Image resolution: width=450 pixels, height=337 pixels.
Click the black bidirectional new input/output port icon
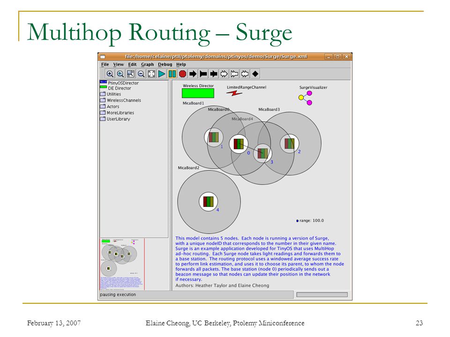[x=214, y=74]
